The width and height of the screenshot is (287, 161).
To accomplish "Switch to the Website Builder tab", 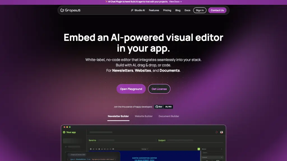I will [x=144, y=116].
